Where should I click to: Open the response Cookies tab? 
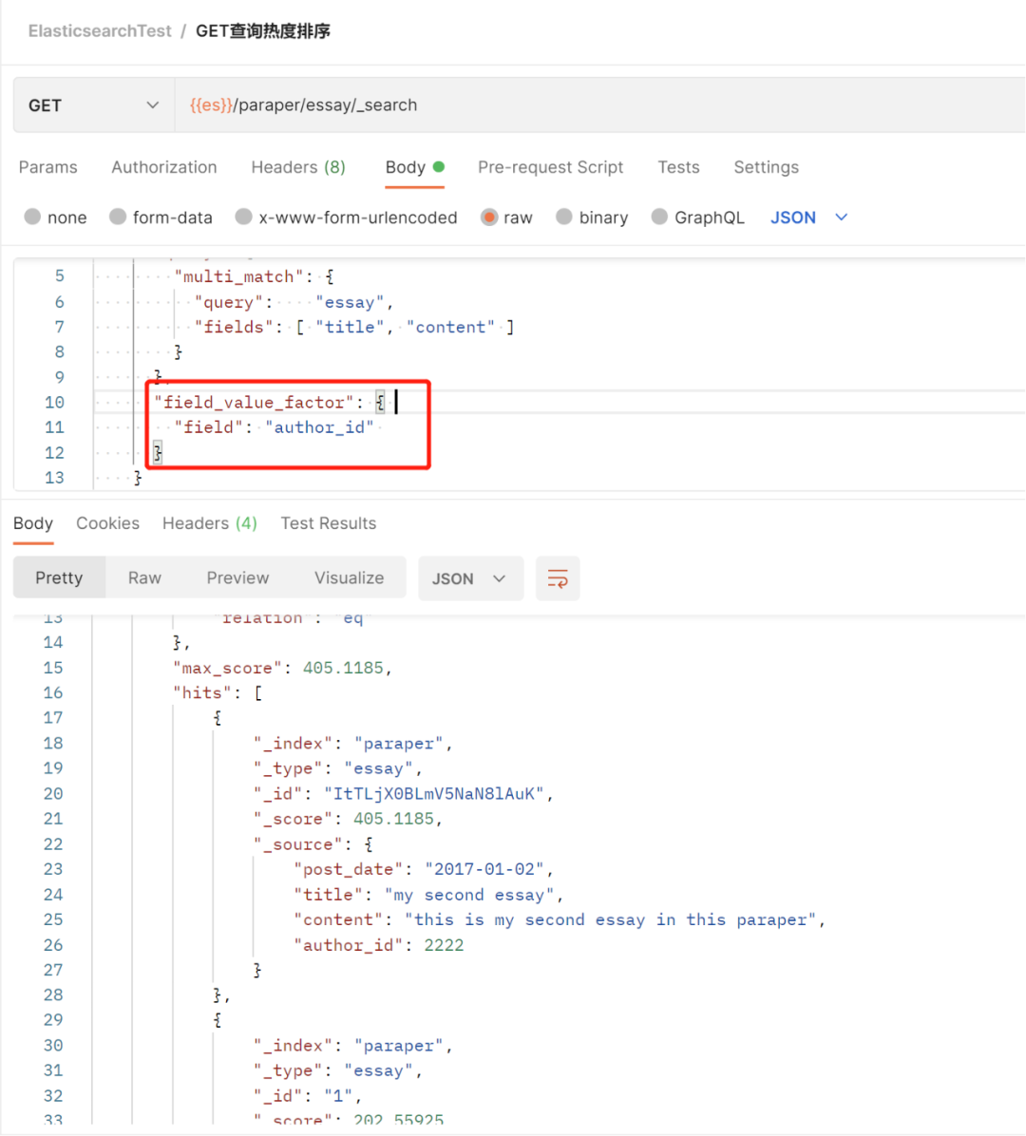point(108,523)
